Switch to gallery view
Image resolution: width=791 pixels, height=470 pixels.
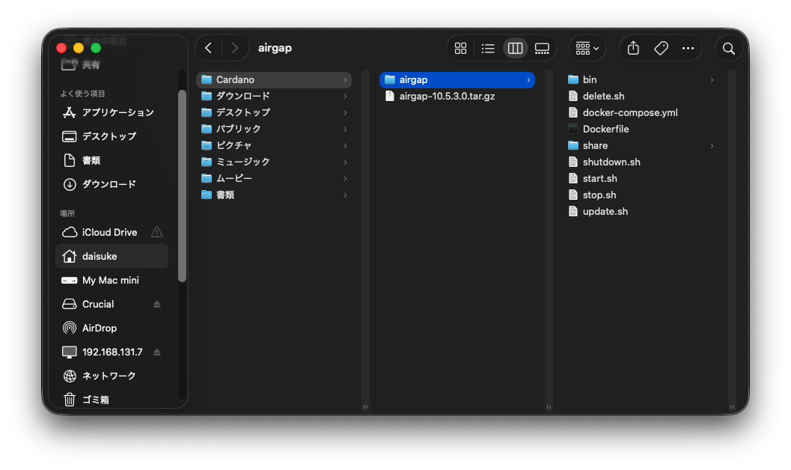tap(542, 48)
